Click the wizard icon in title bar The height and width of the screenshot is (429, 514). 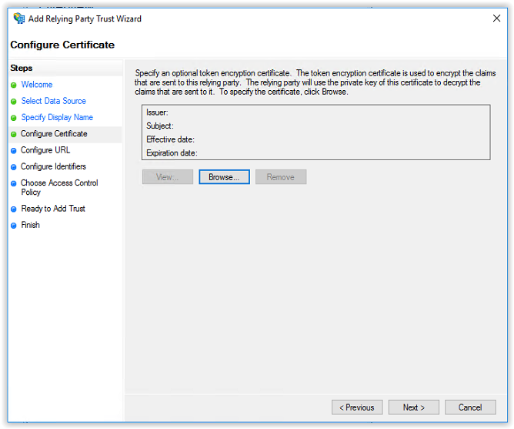click(x=19, y=18)
